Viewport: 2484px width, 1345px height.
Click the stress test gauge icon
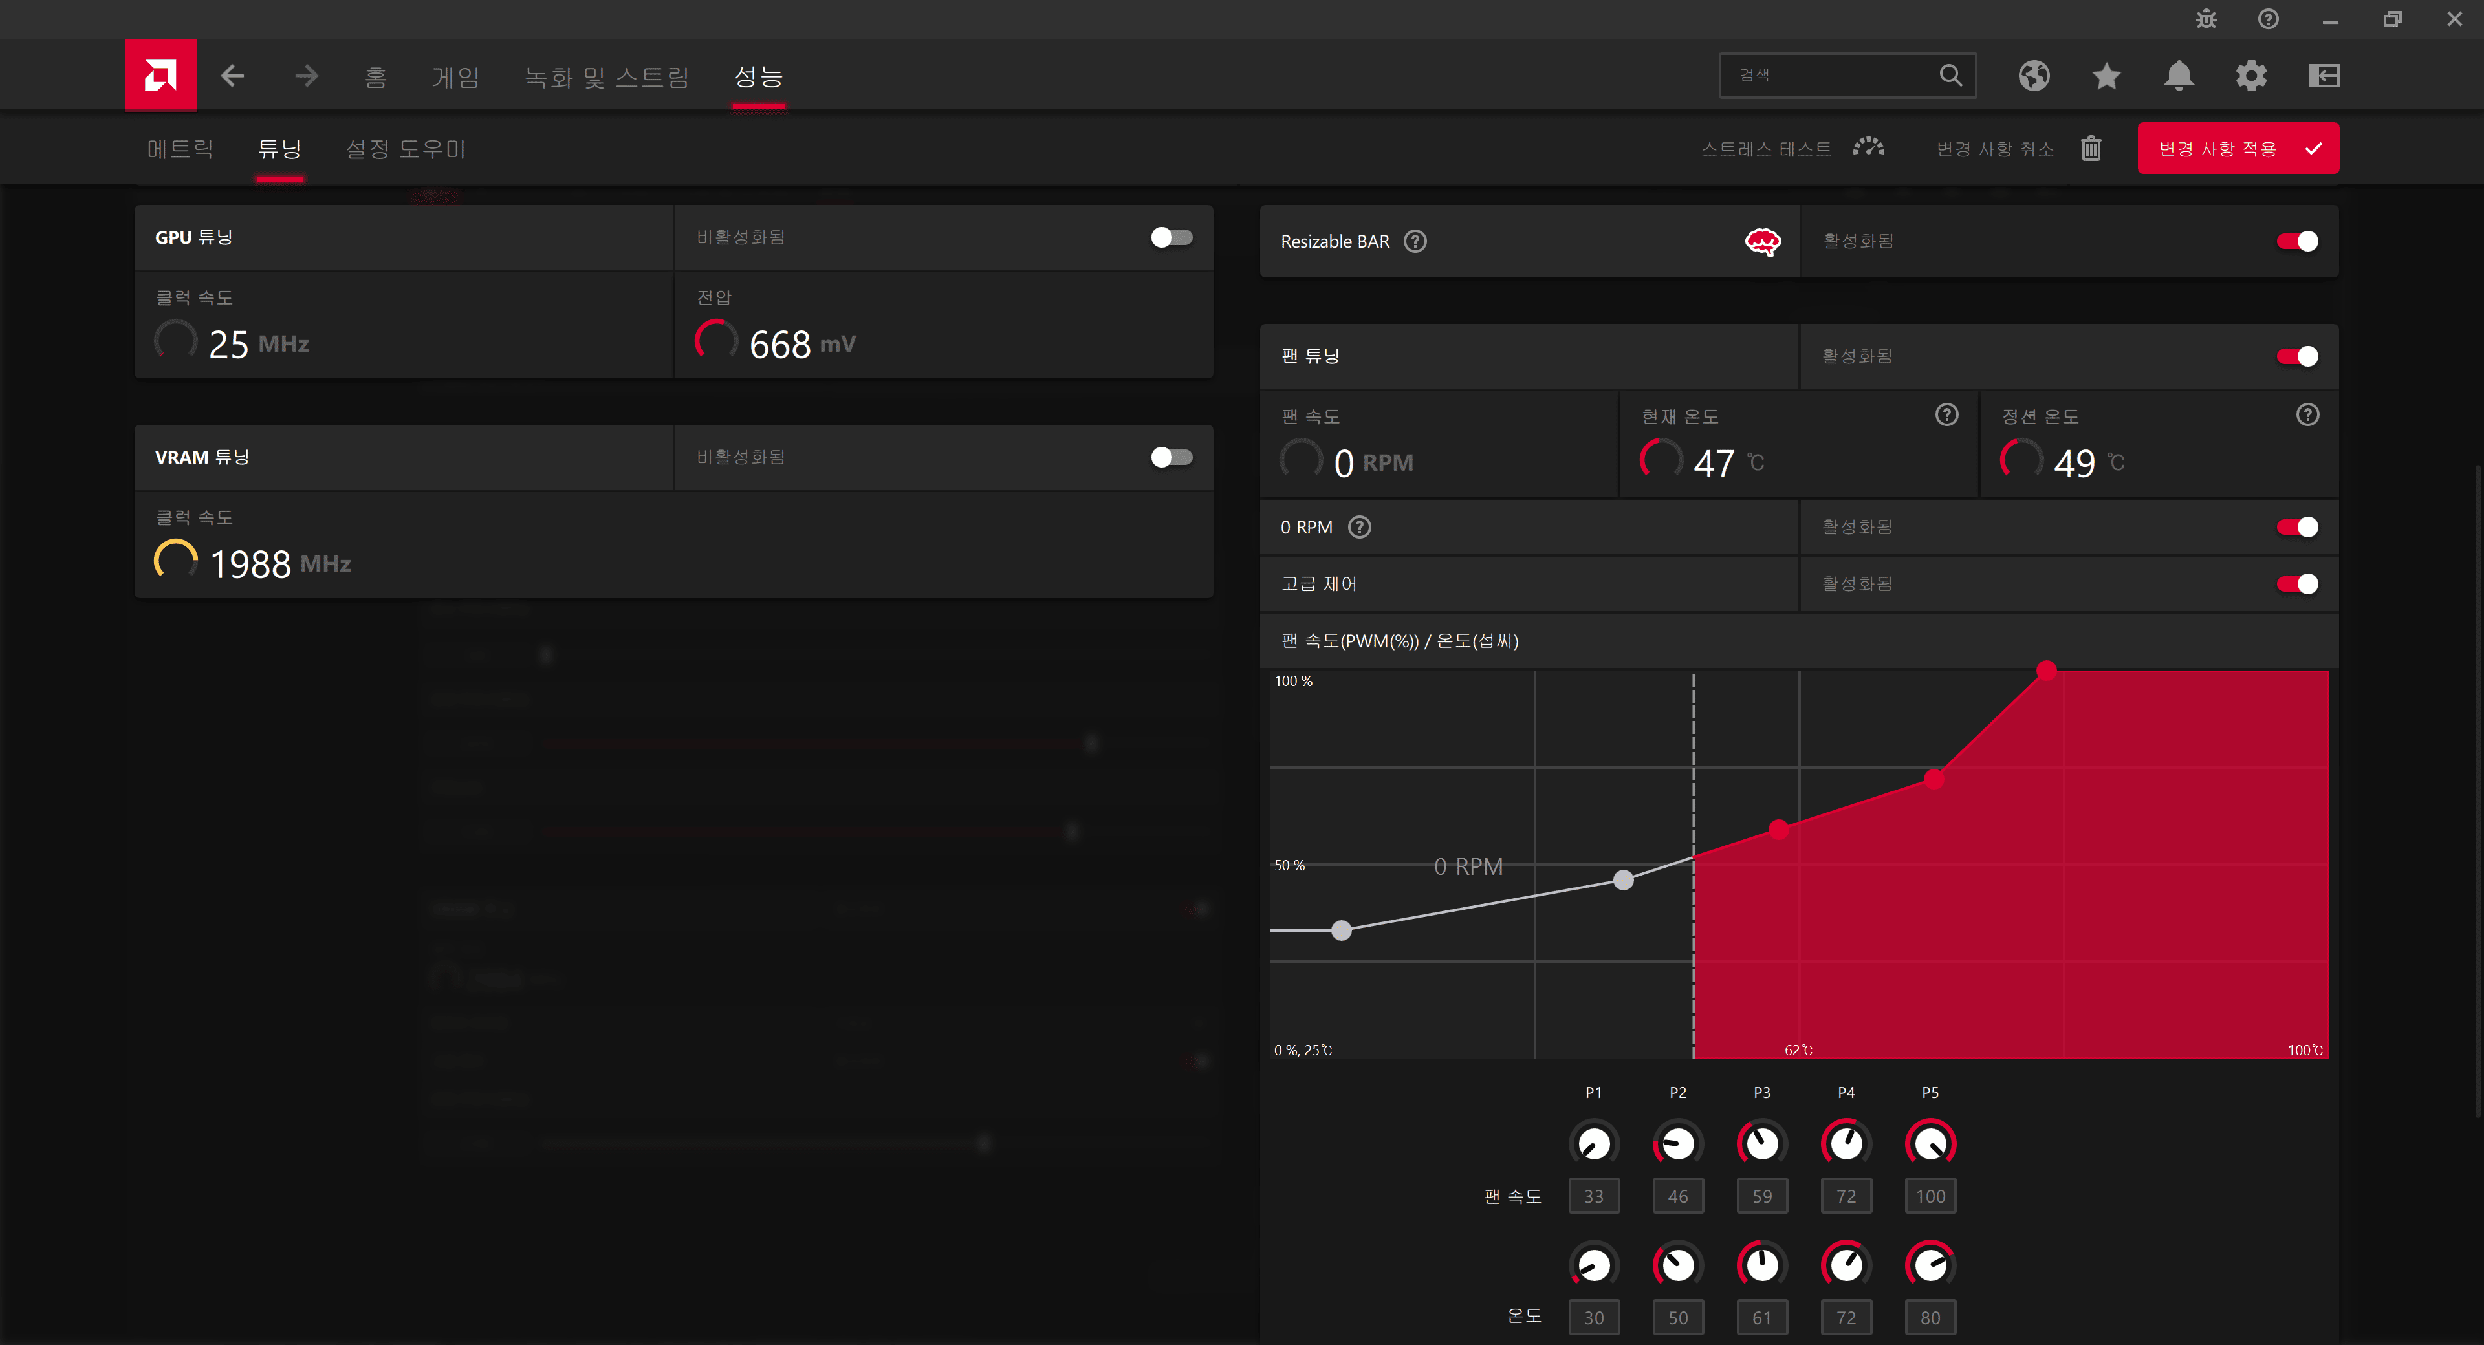click(x=1868, y=147)
